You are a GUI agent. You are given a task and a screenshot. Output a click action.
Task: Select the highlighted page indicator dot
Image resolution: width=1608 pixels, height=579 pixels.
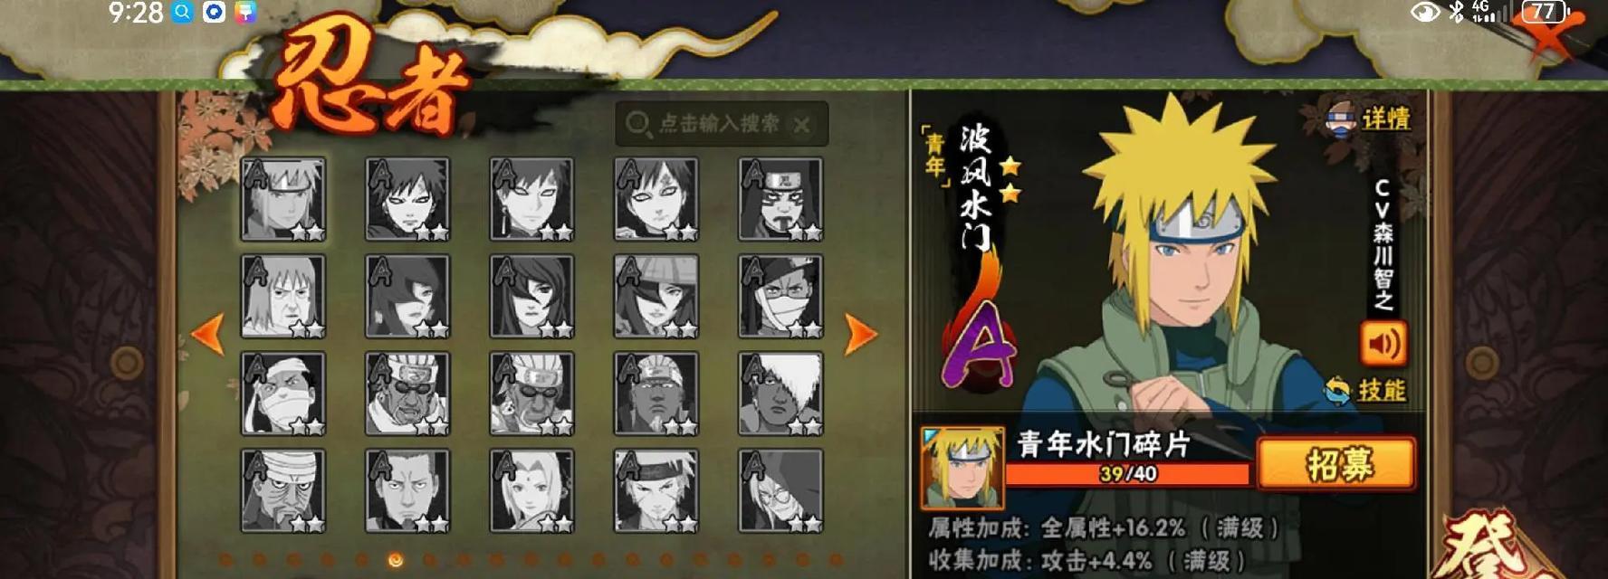395,560
